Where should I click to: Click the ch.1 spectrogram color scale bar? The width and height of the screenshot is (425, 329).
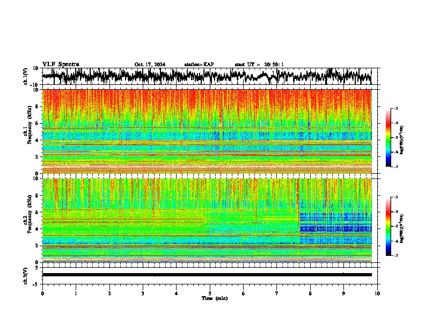[x=388, y=138]
